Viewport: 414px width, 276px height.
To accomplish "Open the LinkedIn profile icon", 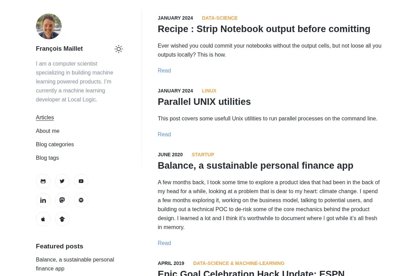I will coord(43,200).
